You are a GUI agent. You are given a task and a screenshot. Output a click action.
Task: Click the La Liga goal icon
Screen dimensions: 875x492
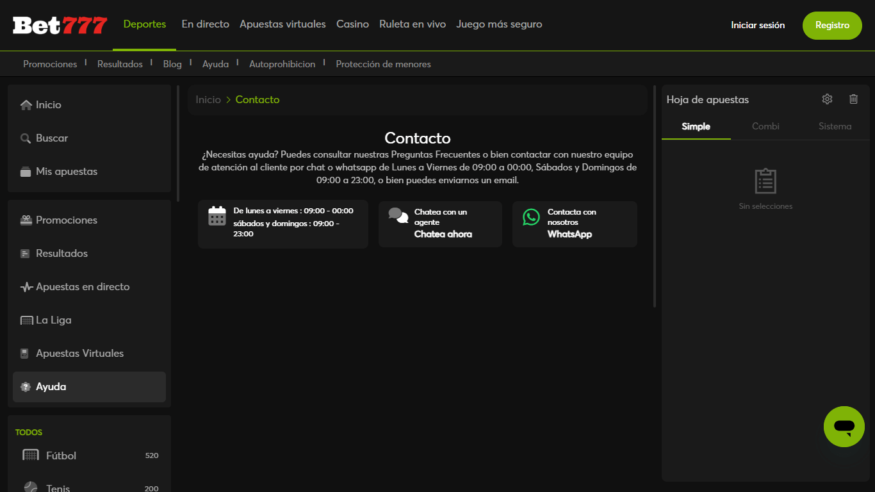(27, 320)
